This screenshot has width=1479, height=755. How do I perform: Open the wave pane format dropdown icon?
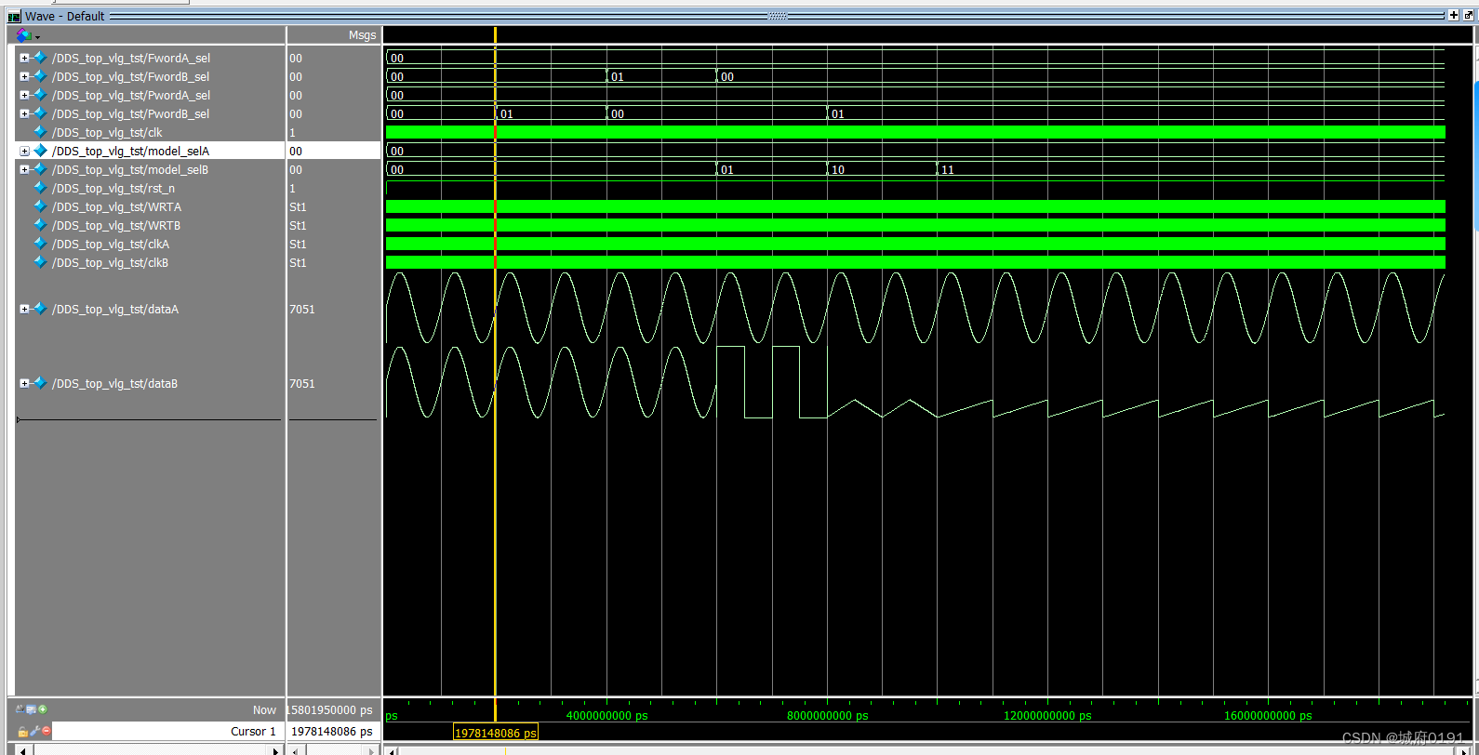pyautogui.click(x=28, y=35)
